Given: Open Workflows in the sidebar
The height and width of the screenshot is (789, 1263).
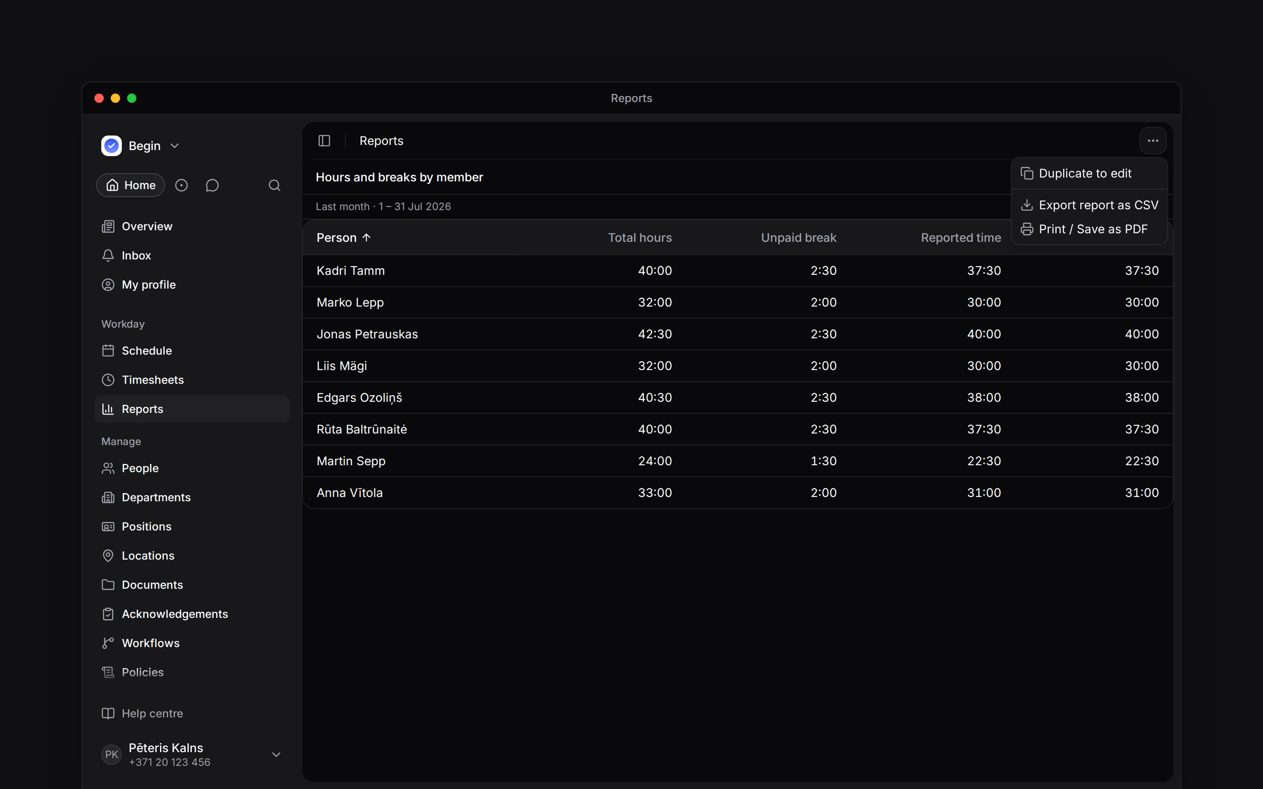Looking at the screenshot, I should tap(191, 643).
